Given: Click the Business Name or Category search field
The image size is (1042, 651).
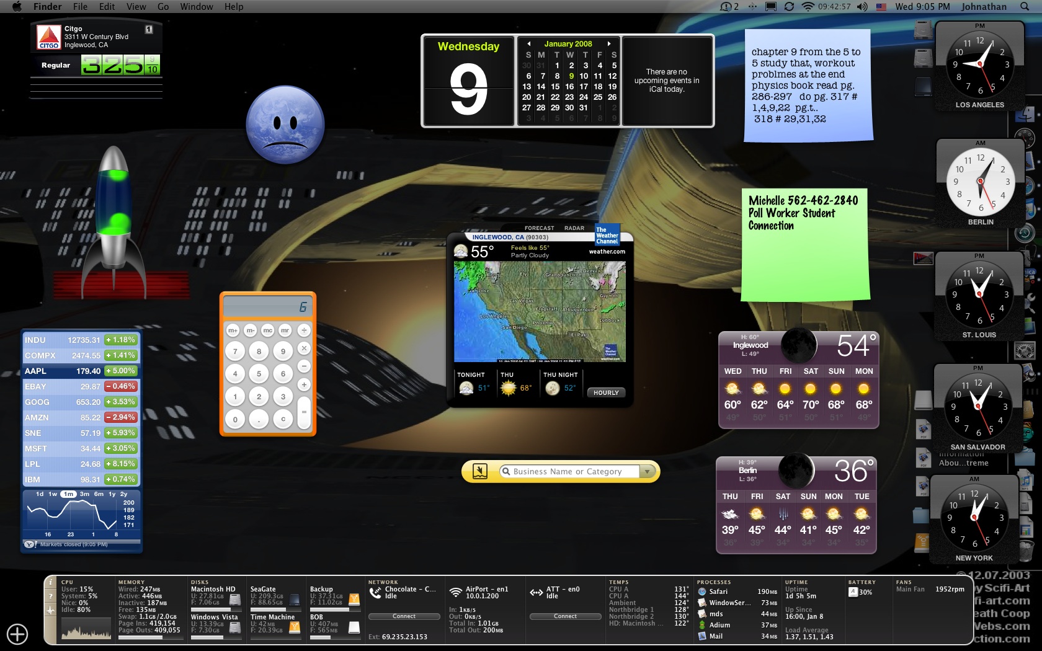Looking at the screenshot, I should (x=568, y=472).
